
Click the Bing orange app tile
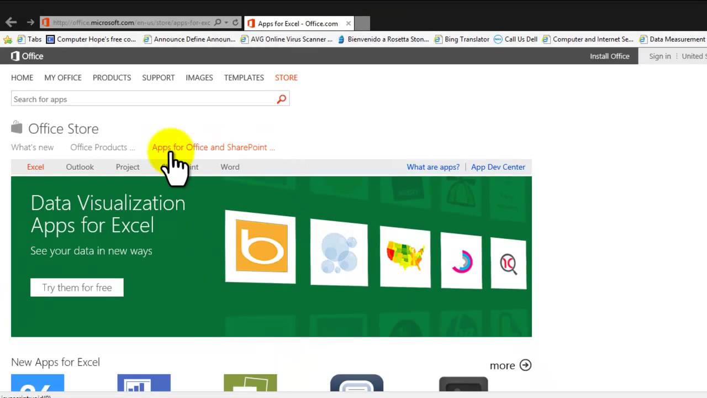[260, 247]
